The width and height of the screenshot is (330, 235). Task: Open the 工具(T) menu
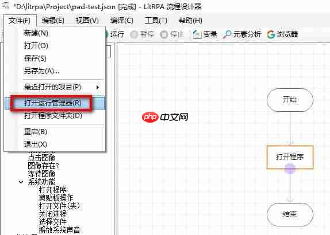click(156, 21)
